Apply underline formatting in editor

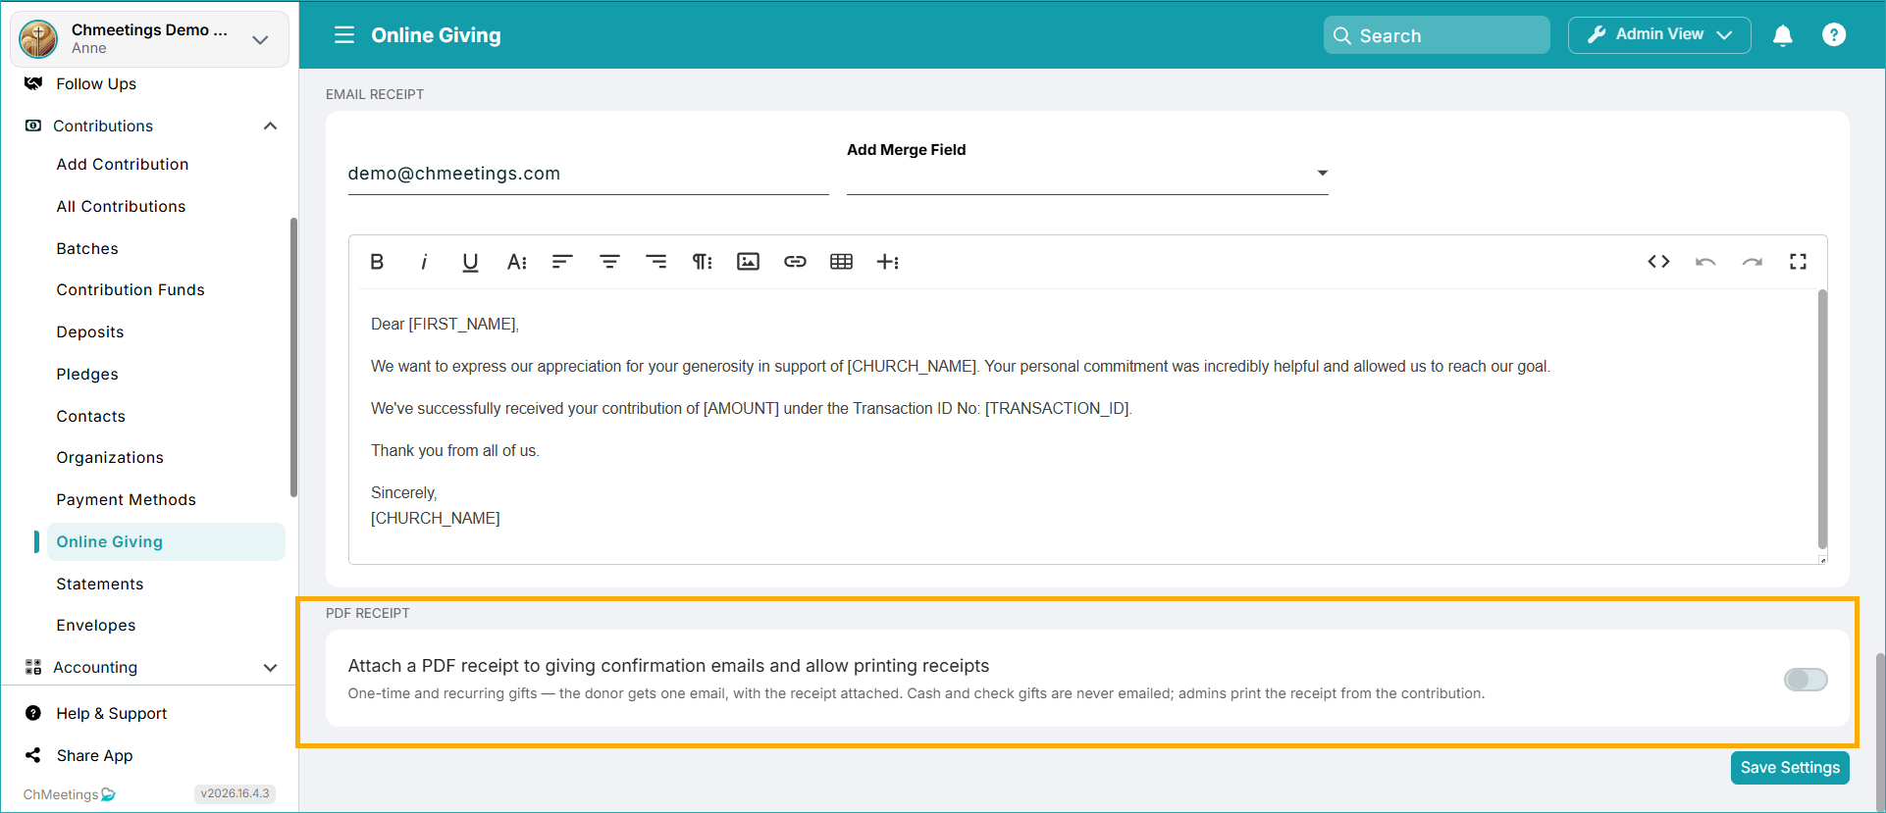click(470, 262)
